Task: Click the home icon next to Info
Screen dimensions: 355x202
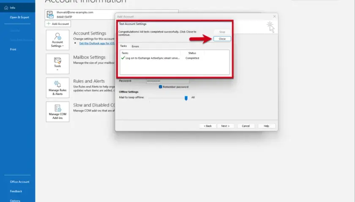Action: [x=6, y=8]
